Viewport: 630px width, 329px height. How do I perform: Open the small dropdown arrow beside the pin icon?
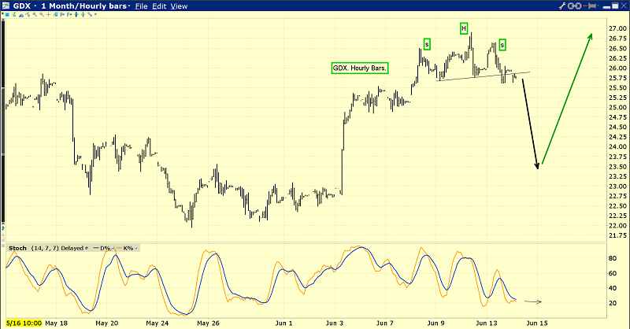(598, 6)
